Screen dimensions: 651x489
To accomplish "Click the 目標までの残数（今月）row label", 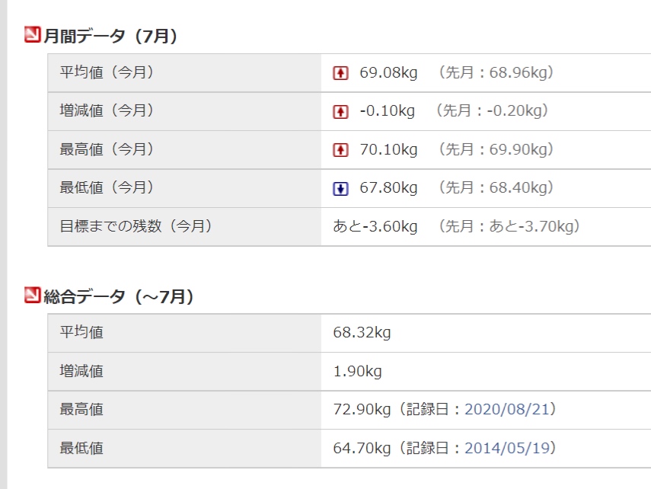I will coord(136,226).
